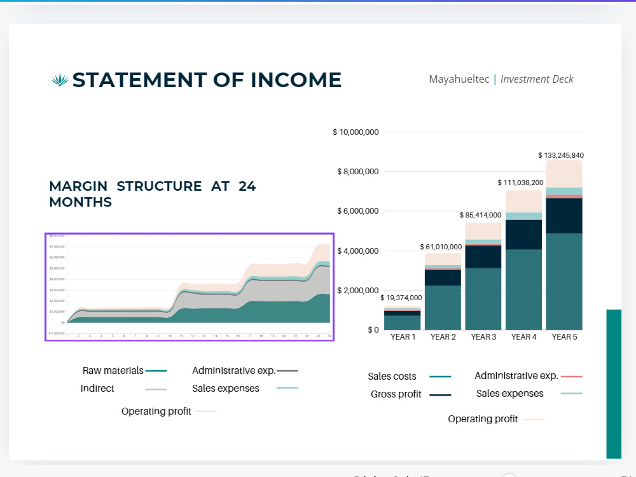Select the 24-month margin area chart image
The width and height of the screenshot is (636, 477).
click(190, 287)
